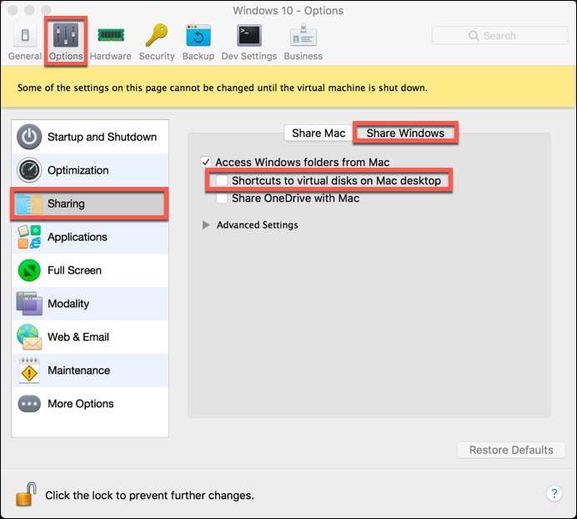Image resolution: width=577 pixels, height=519 pixels.
Task: Click the red close window button
Action: tap(13, 10)
